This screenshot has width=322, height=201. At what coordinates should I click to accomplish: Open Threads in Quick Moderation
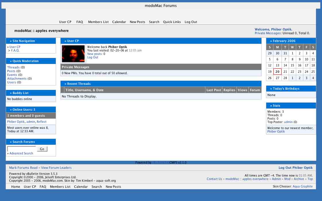[13, 67]
